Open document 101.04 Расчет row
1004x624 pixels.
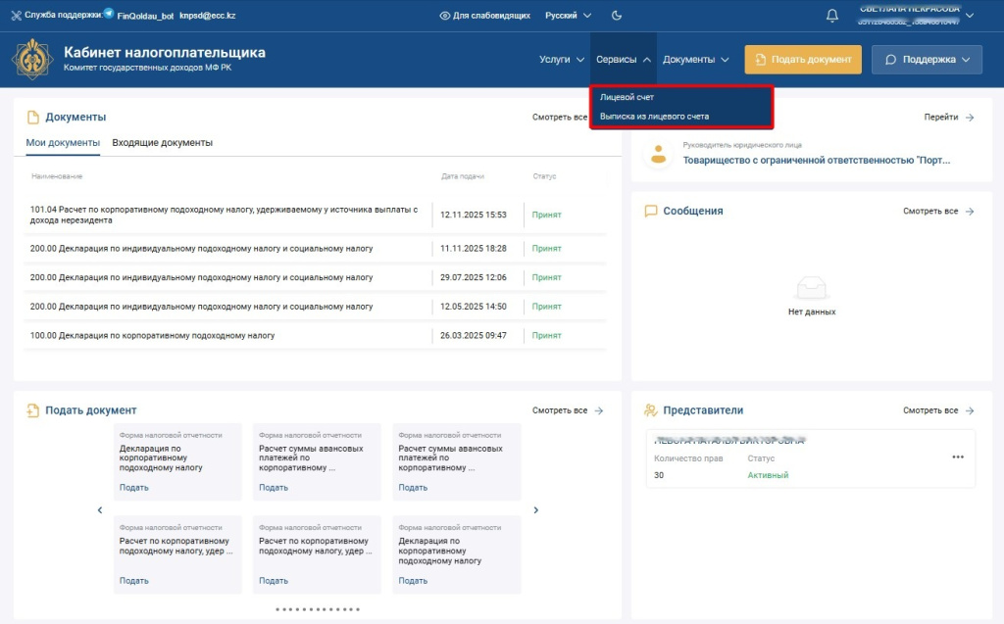226,215
